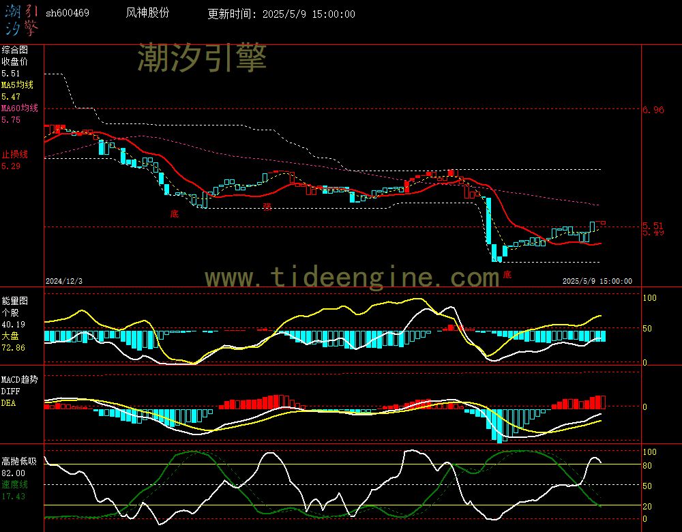
Task: Click the 更新时间 timestamp in the header
Action: [281, 14]
